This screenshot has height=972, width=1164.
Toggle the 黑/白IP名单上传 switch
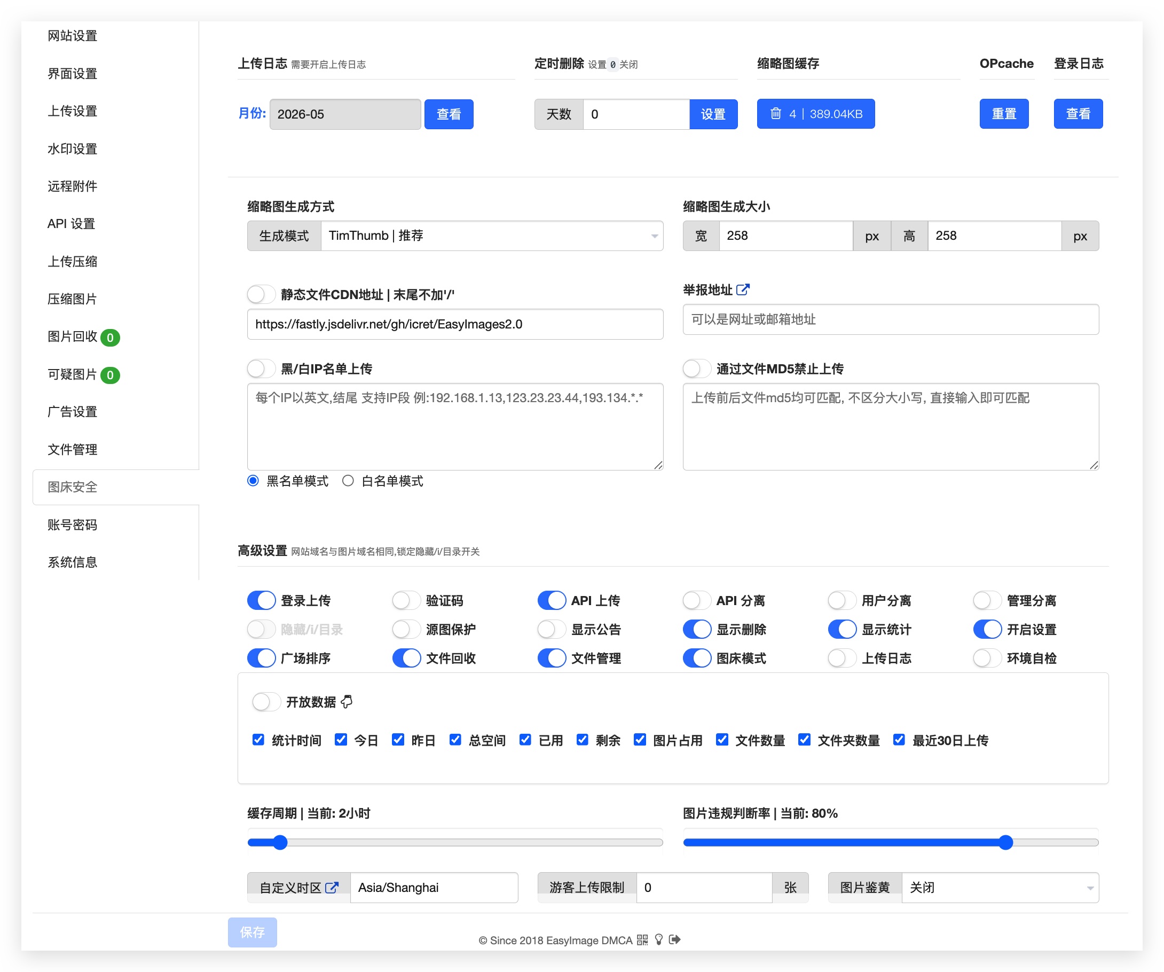[x=261, y=368]
